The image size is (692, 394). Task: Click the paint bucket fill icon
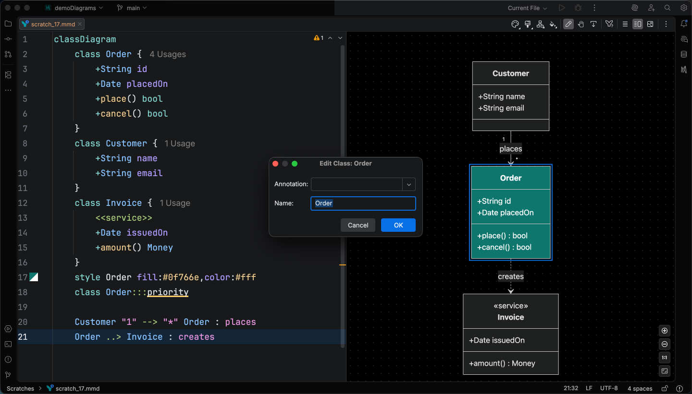coord(553,24)
